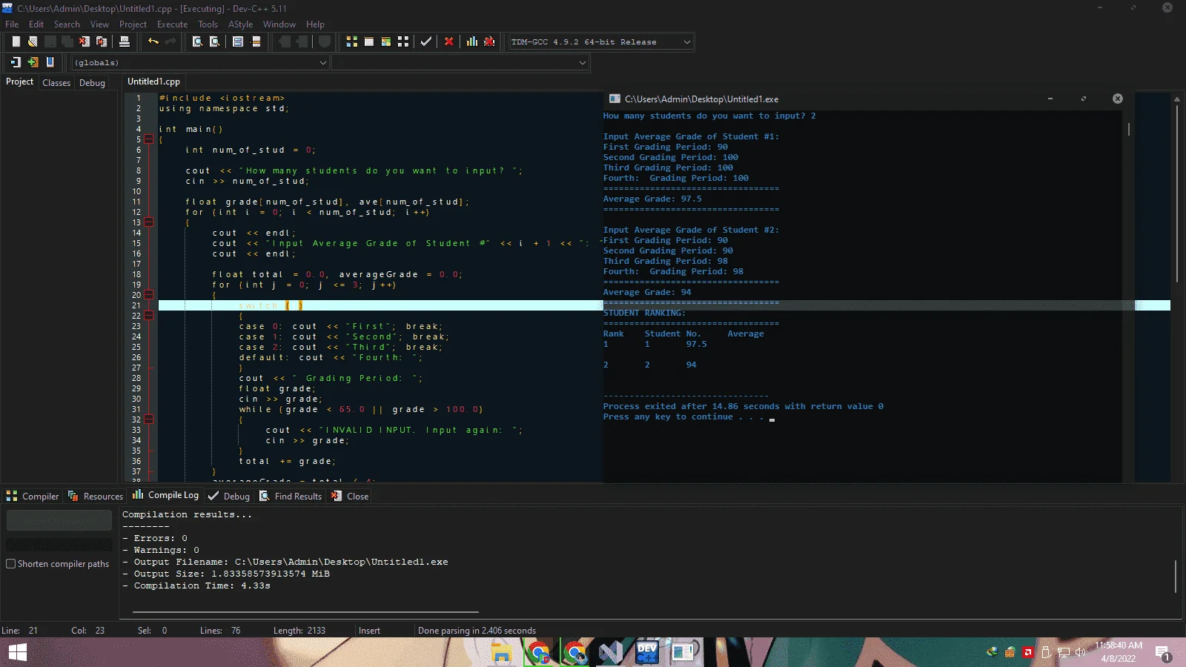This screenshot has width=1186, height=667.
Task: Open the Execute menu
Action: point(172,24)
